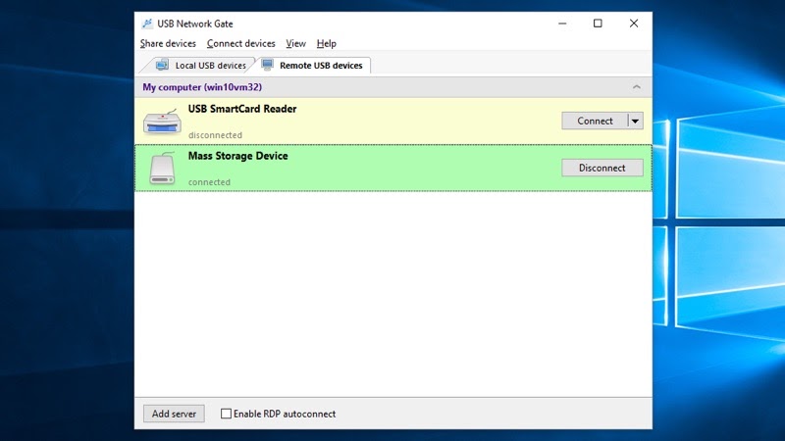Open the Help menu

tap(326, 43)
